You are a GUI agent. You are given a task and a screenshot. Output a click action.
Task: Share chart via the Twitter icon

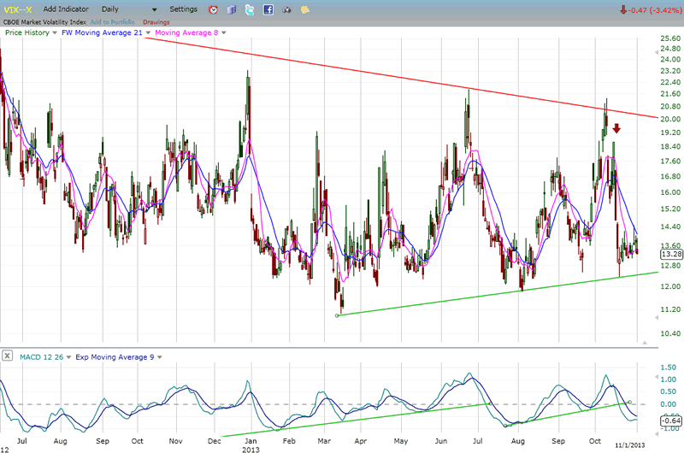249,9
